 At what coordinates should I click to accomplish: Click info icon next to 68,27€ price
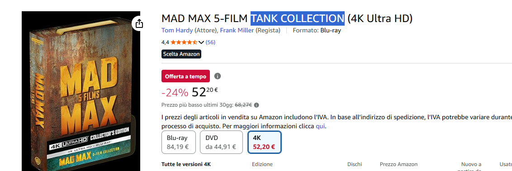click(x=256, y=105)
